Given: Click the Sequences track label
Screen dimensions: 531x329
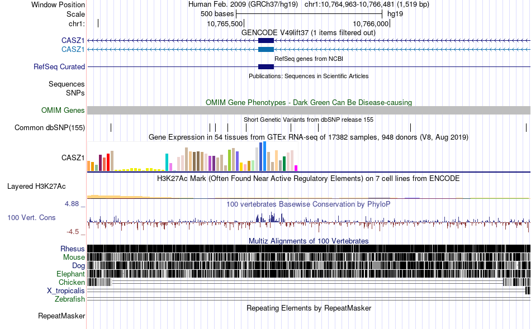Looking at the screenshot, I should [x=67, y=84].
